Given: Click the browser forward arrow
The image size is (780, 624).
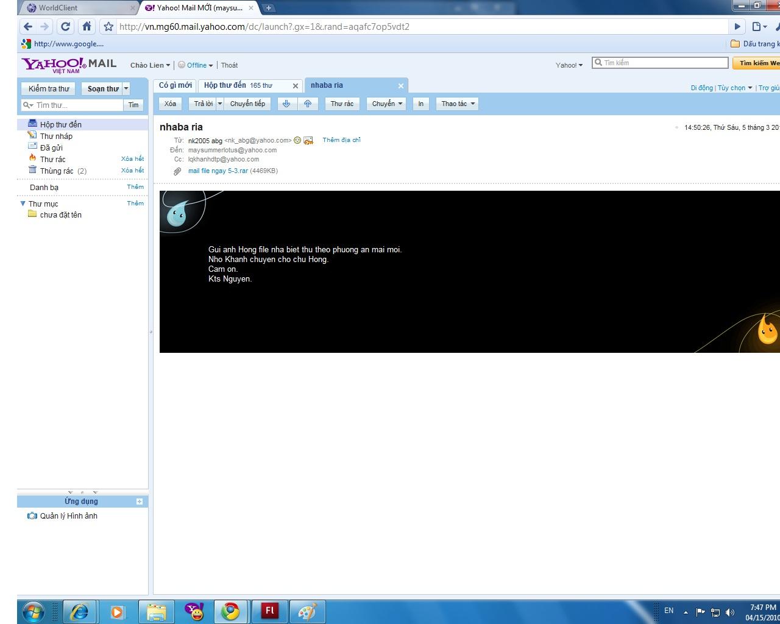Looking at the screenshot, I should pyautogui.click(x=44, y=27).
